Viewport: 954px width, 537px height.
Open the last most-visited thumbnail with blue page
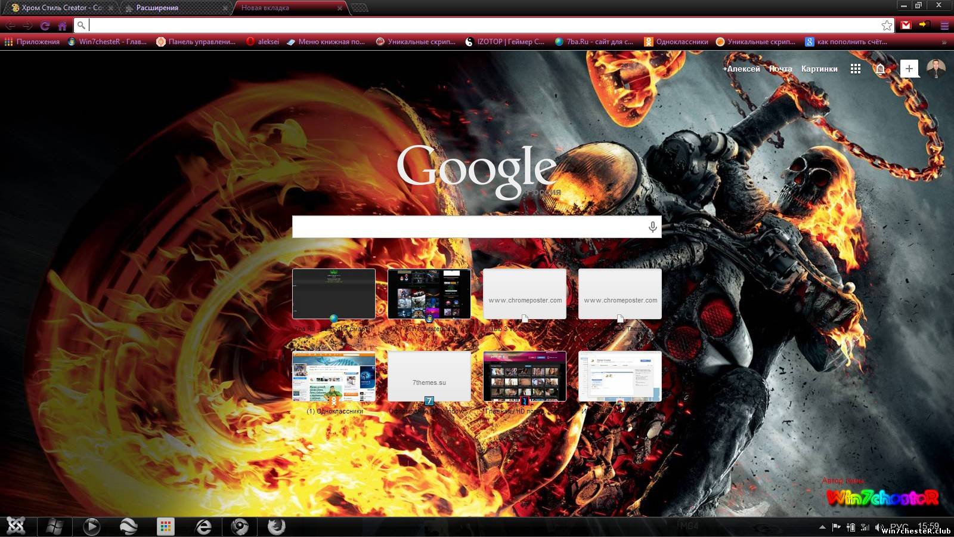point(620,376)
